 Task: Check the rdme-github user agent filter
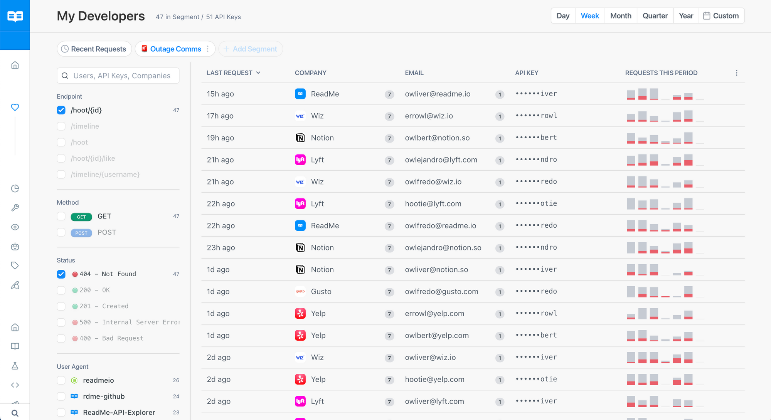tap(61, 396)
